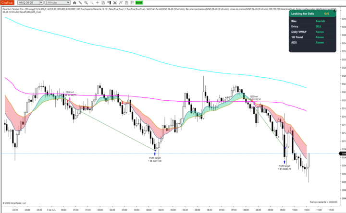Click the current price marker on price axis
This screenshot has height=213, width=346.
(x=343, y=154)
